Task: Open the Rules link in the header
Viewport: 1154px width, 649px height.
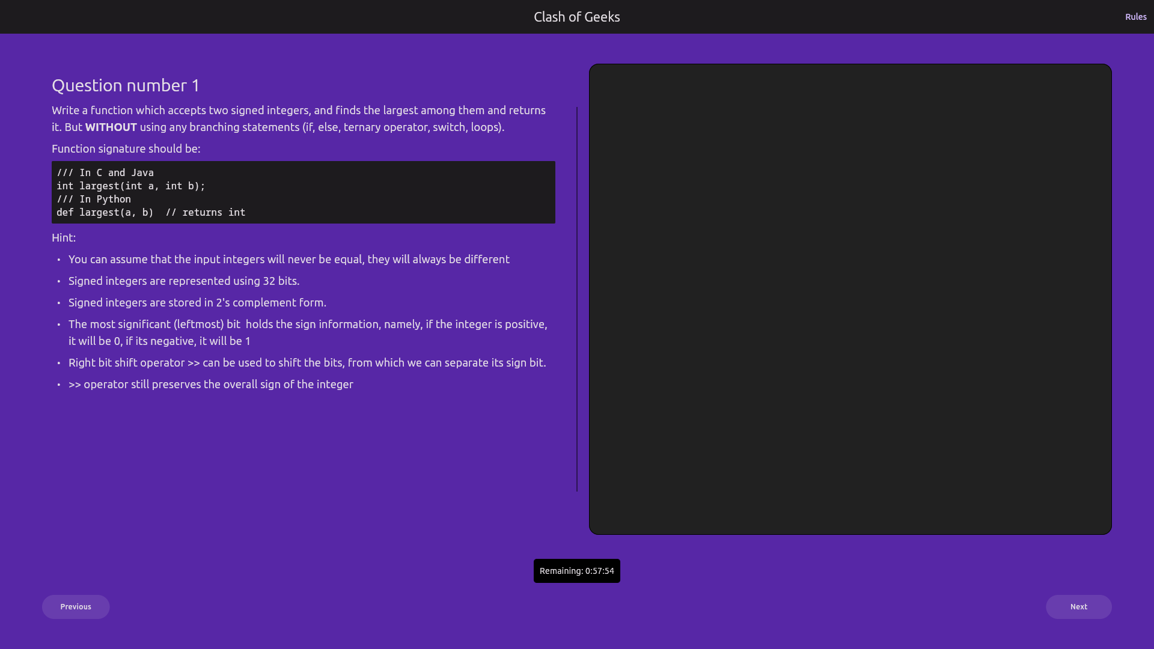Action: pos(1135,17)
